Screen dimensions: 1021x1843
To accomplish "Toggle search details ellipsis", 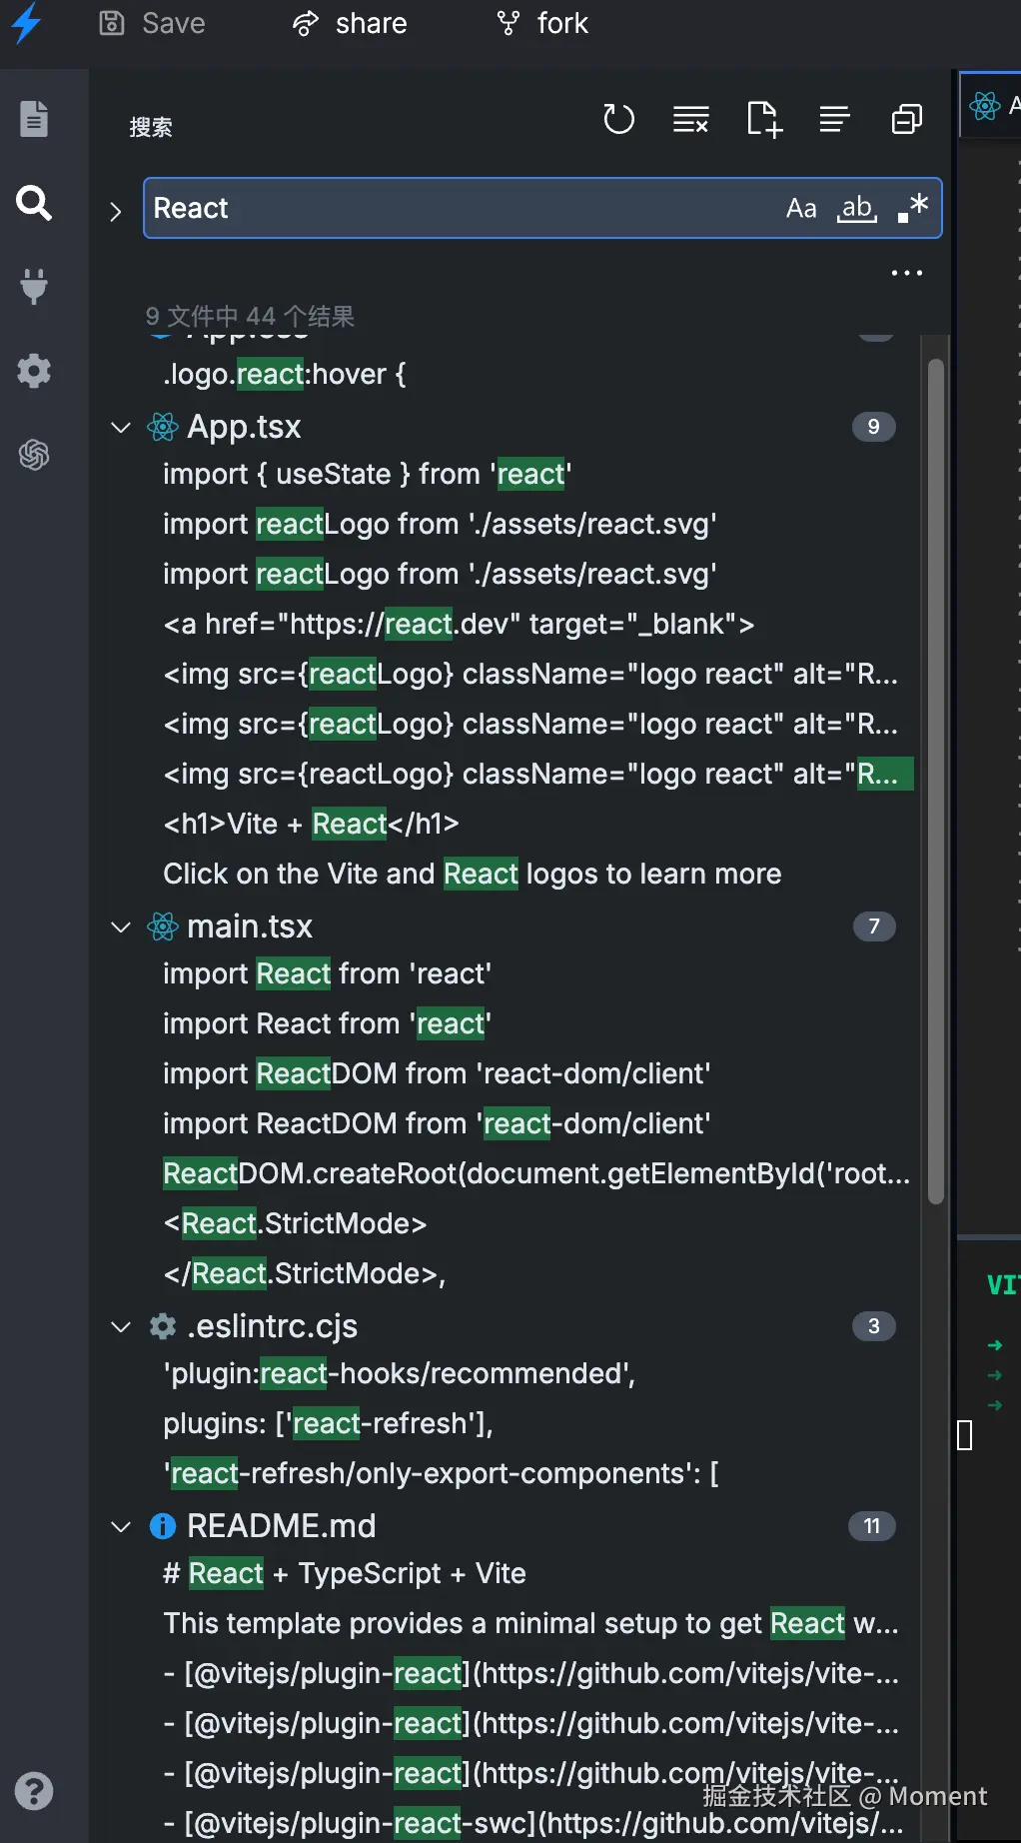I will point(907,273).
